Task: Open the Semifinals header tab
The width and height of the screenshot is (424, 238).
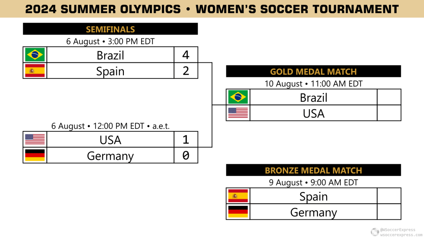Action: tap(110, 29)
